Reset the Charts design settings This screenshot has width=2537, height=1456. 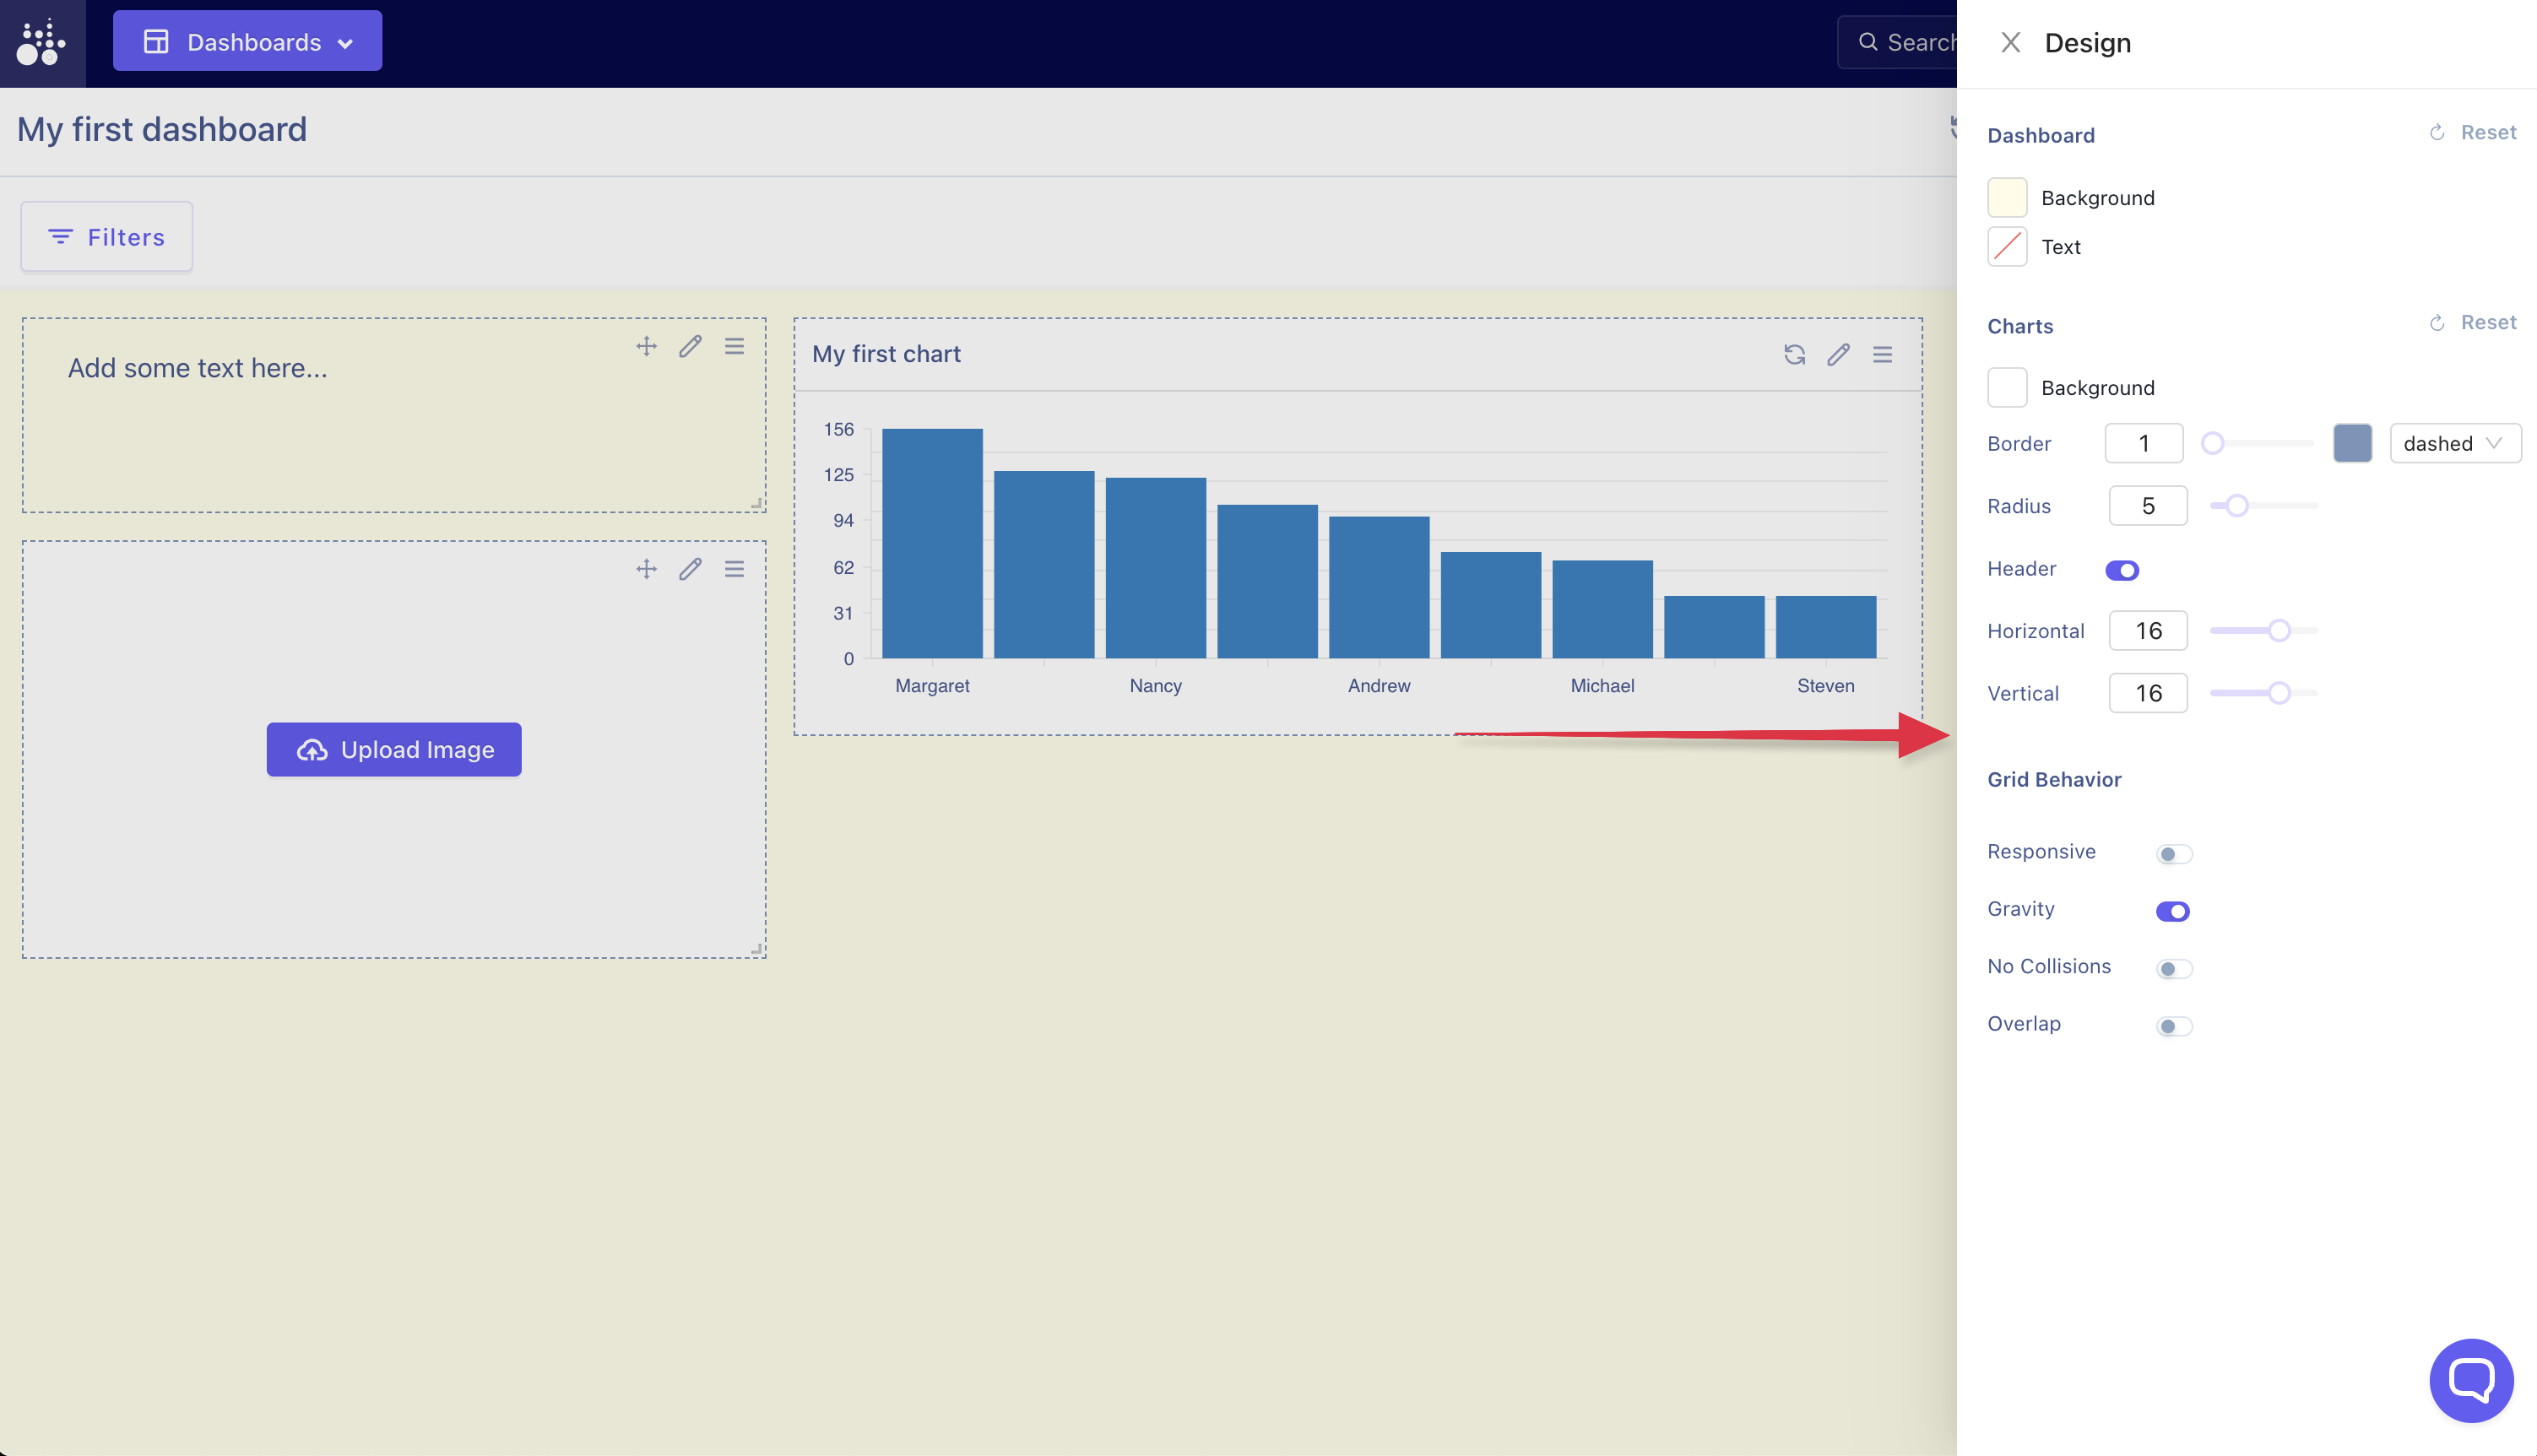click(x=2474, y=322)
